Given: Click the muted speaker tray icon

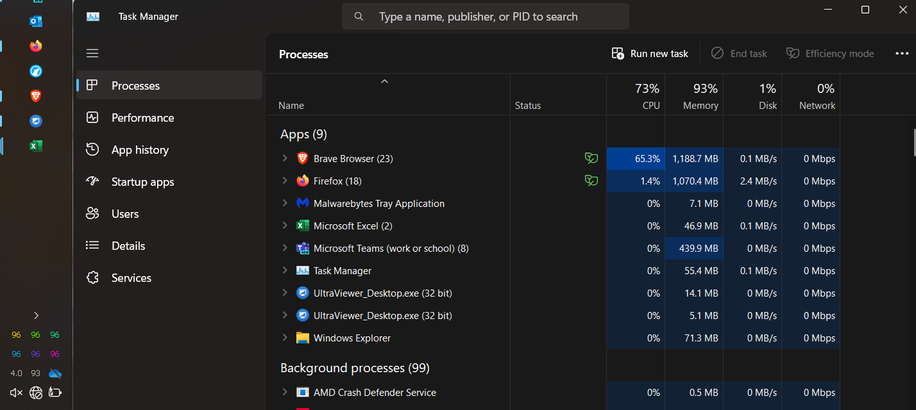Looking at the screenshot, I should (17, 393).
